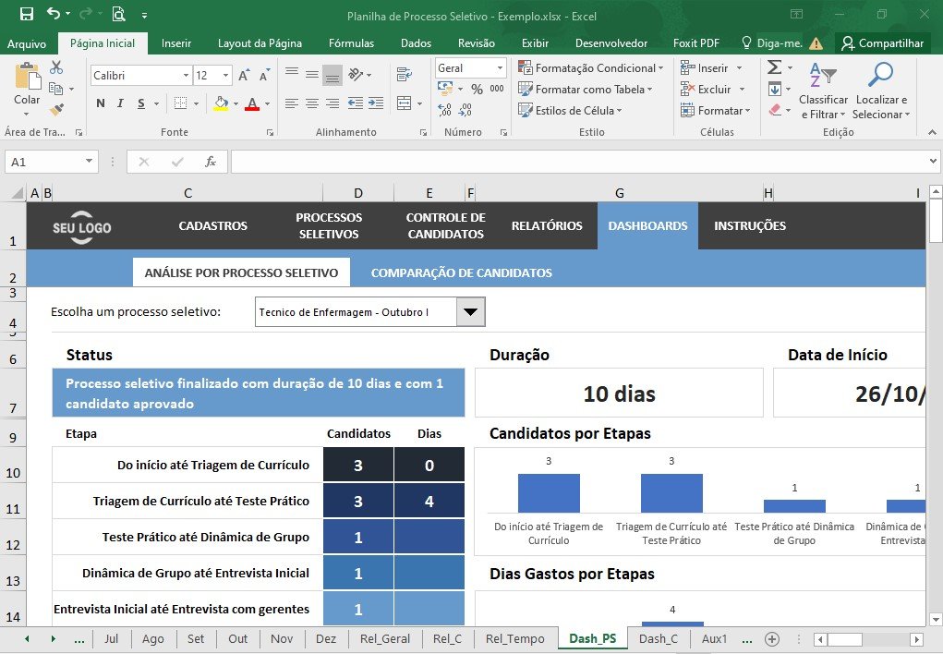Open the Arquivo menu
943x654 pixels.
pos(27,43)
